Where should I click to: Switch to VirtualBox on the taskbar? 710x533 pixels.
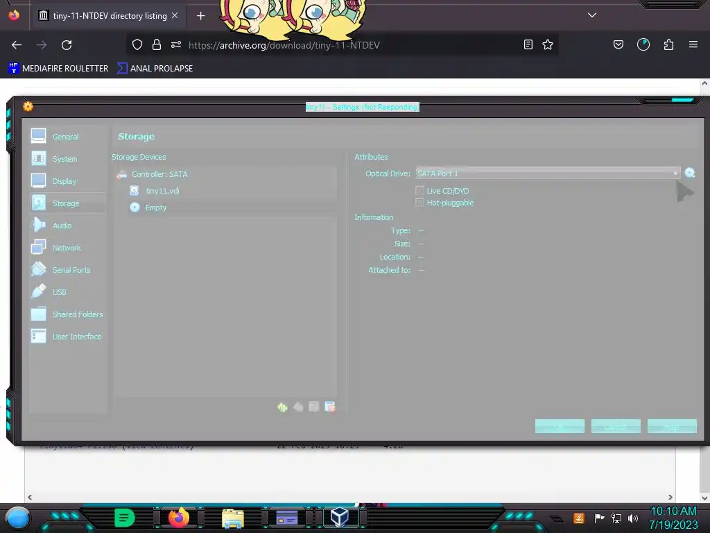point(340,518)
